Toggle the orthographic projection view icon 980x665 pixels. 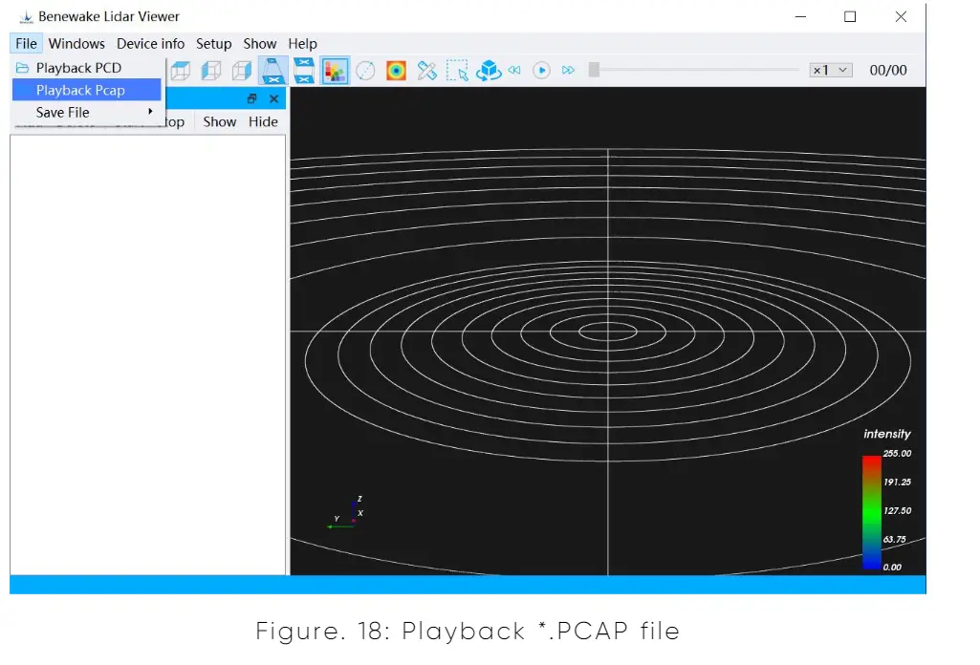[304, 71]
